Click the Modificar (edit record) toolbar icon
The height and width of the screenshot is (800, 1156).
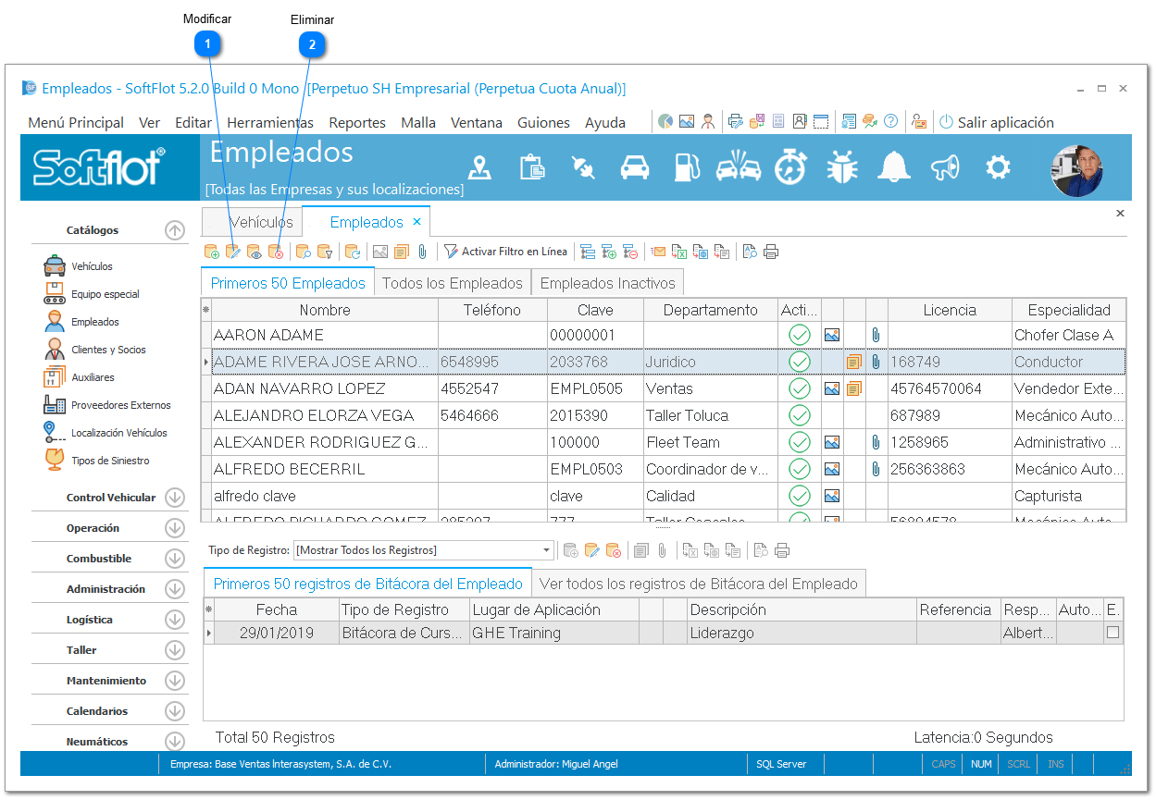(x=233, y=252)
